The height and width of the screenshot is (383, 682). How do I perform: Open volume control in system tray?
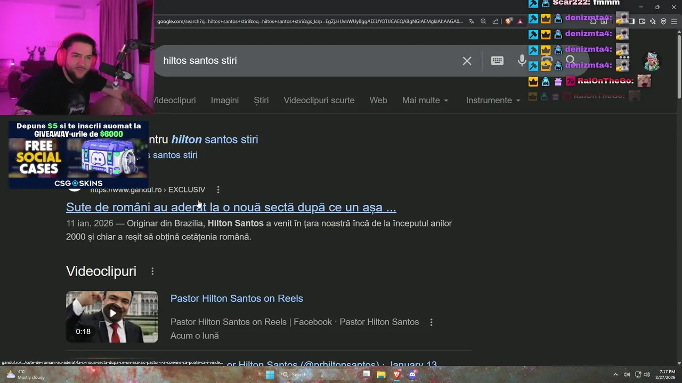[647, 374]
